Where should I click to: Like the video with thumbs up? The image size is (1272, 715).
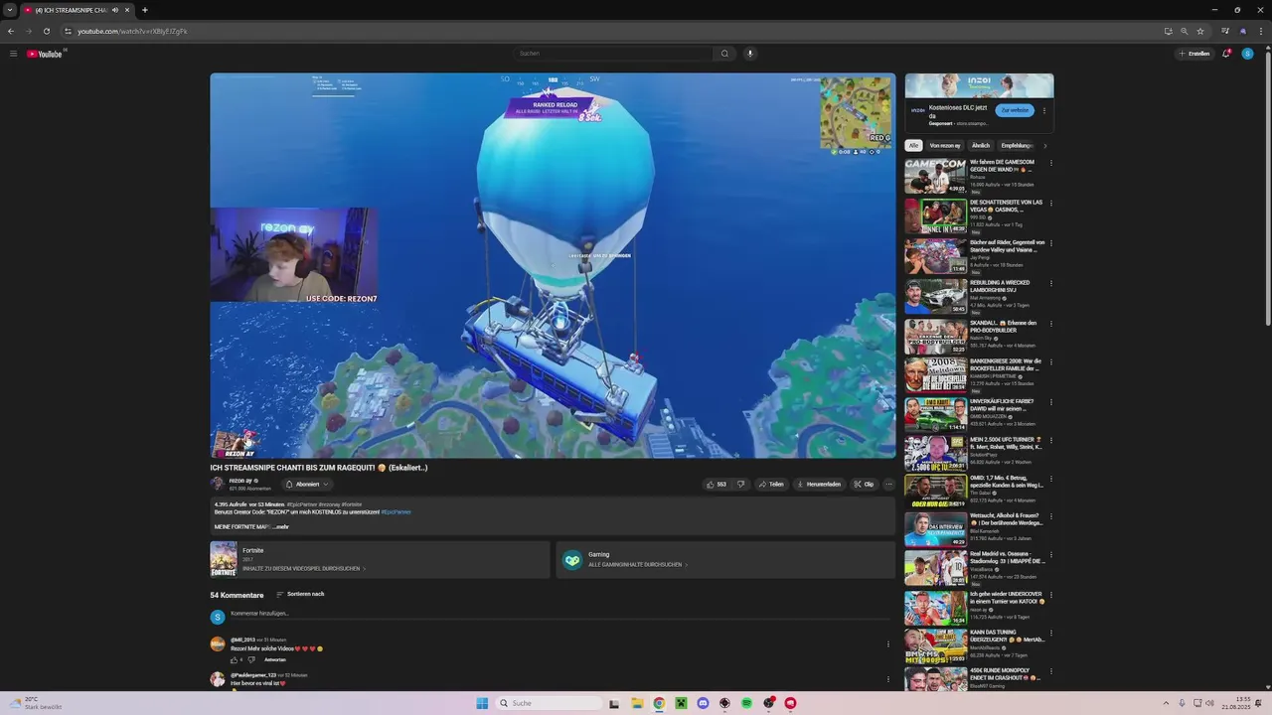(715, 485)
